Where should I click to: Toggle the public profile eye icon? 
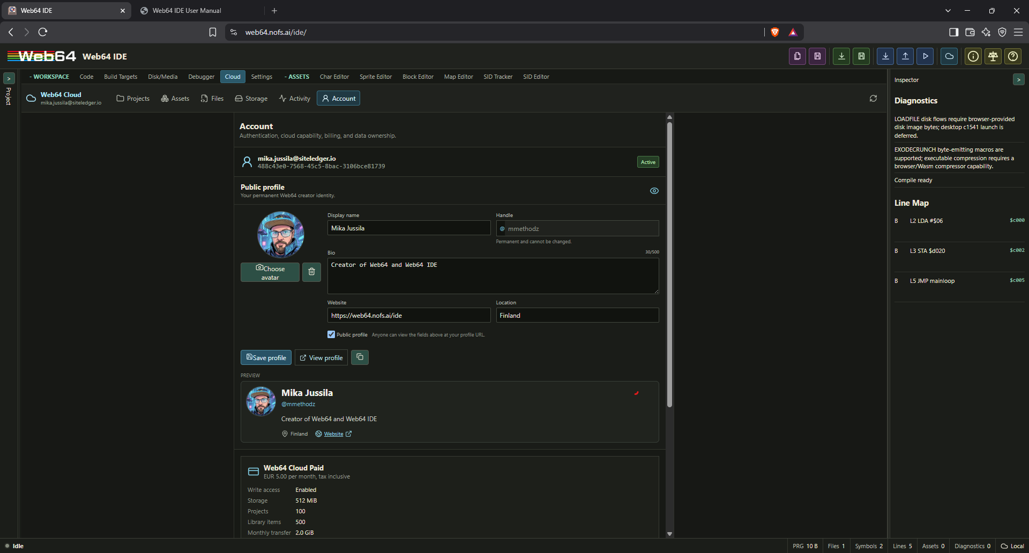pos(654,191)
